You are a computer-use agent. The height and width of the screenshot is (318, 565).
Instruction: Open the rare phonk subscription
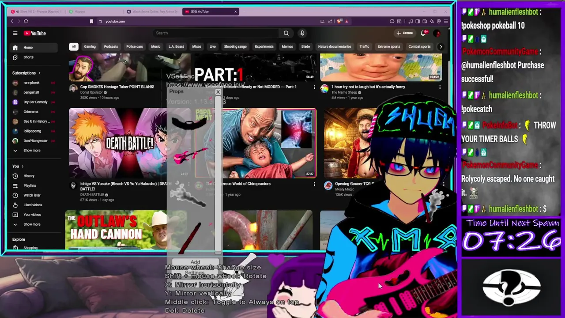31,83
